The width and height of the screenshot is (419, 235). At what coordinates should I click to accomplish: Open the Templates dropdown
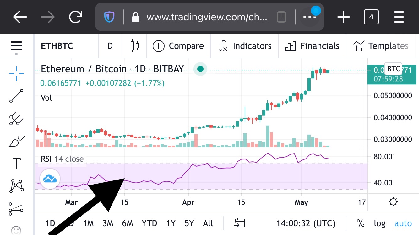point(381,46)
